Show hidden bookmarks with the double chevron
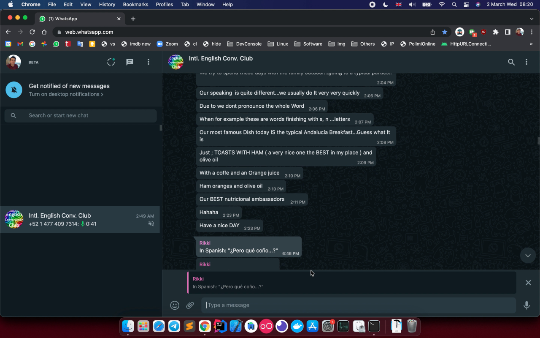Screen dimensions: 540x338 (531, 44)
